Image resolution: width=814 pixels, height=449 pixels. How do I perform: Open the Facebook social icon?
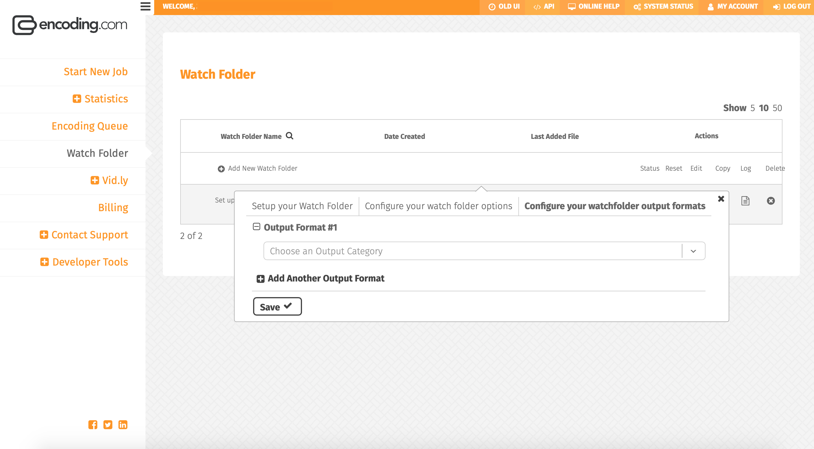[x=93, y=424]
